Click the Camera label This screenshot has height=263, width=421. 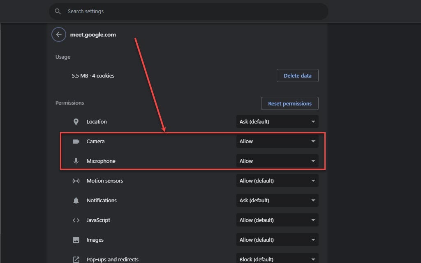pyautogui.click(x=95, y=142)
